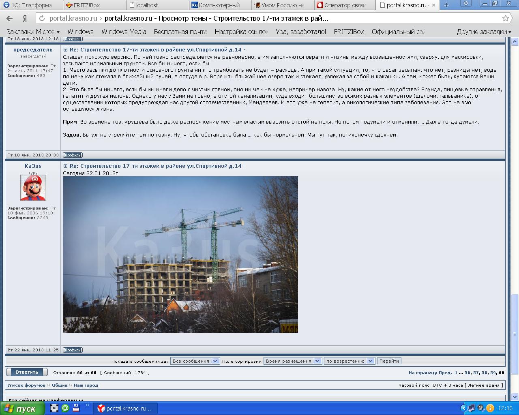This screenshot has width=519, height=415.
Task: Close the portal.krasno.ru tab
Action: tap(433, 5)
